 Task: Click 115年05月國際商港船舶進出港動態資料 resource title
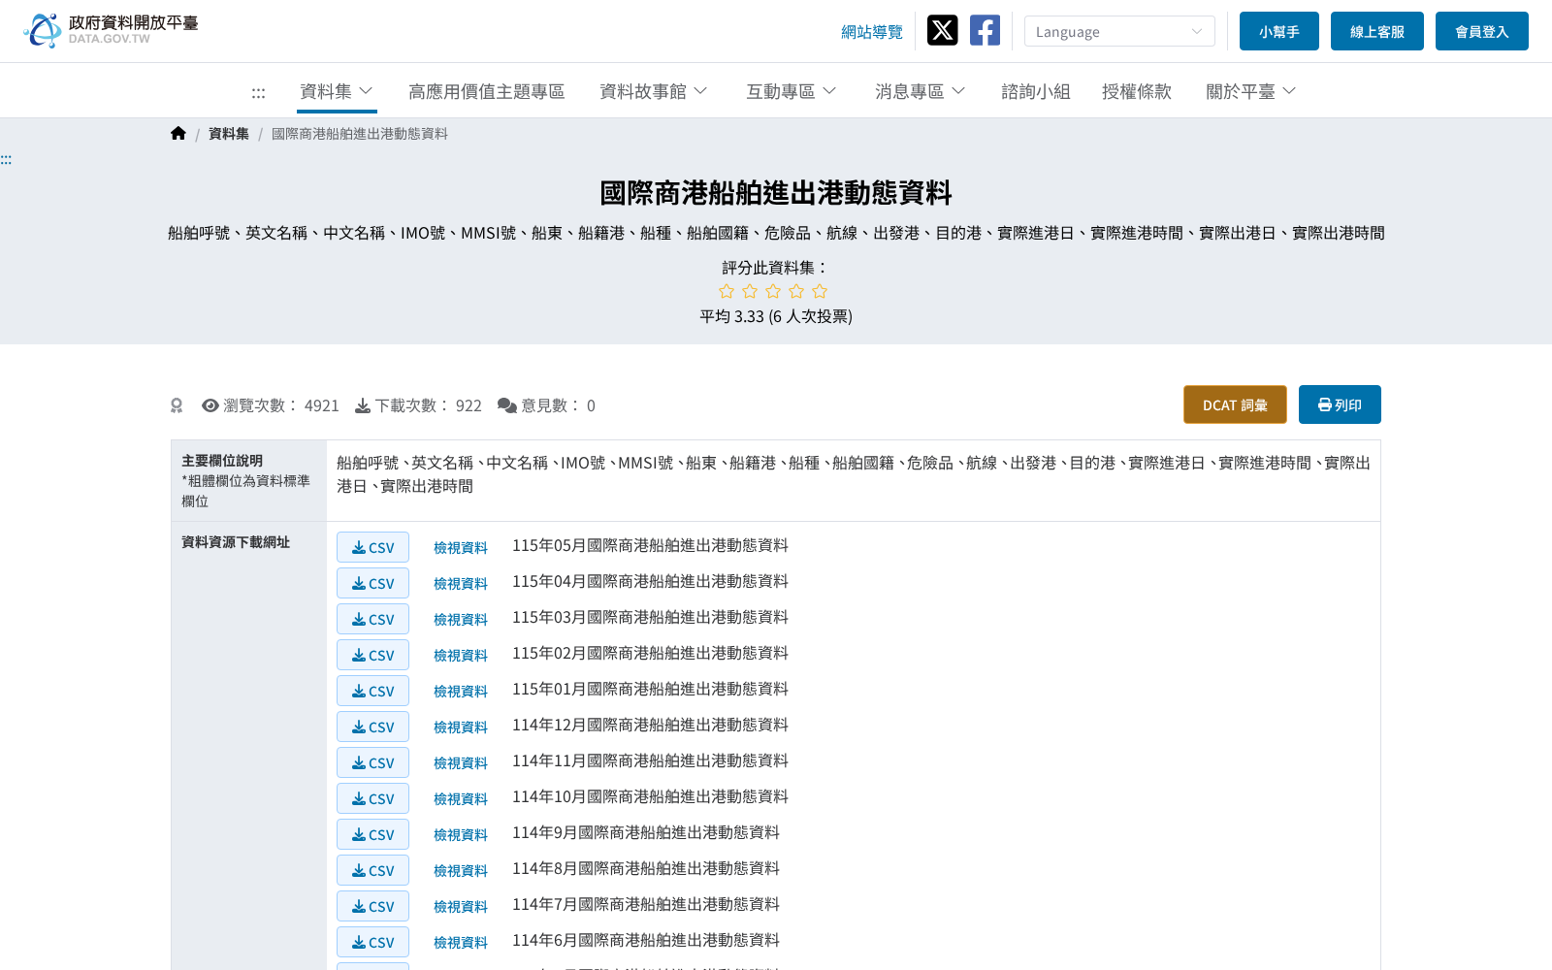pyautogui.click(x=650, y=546)
